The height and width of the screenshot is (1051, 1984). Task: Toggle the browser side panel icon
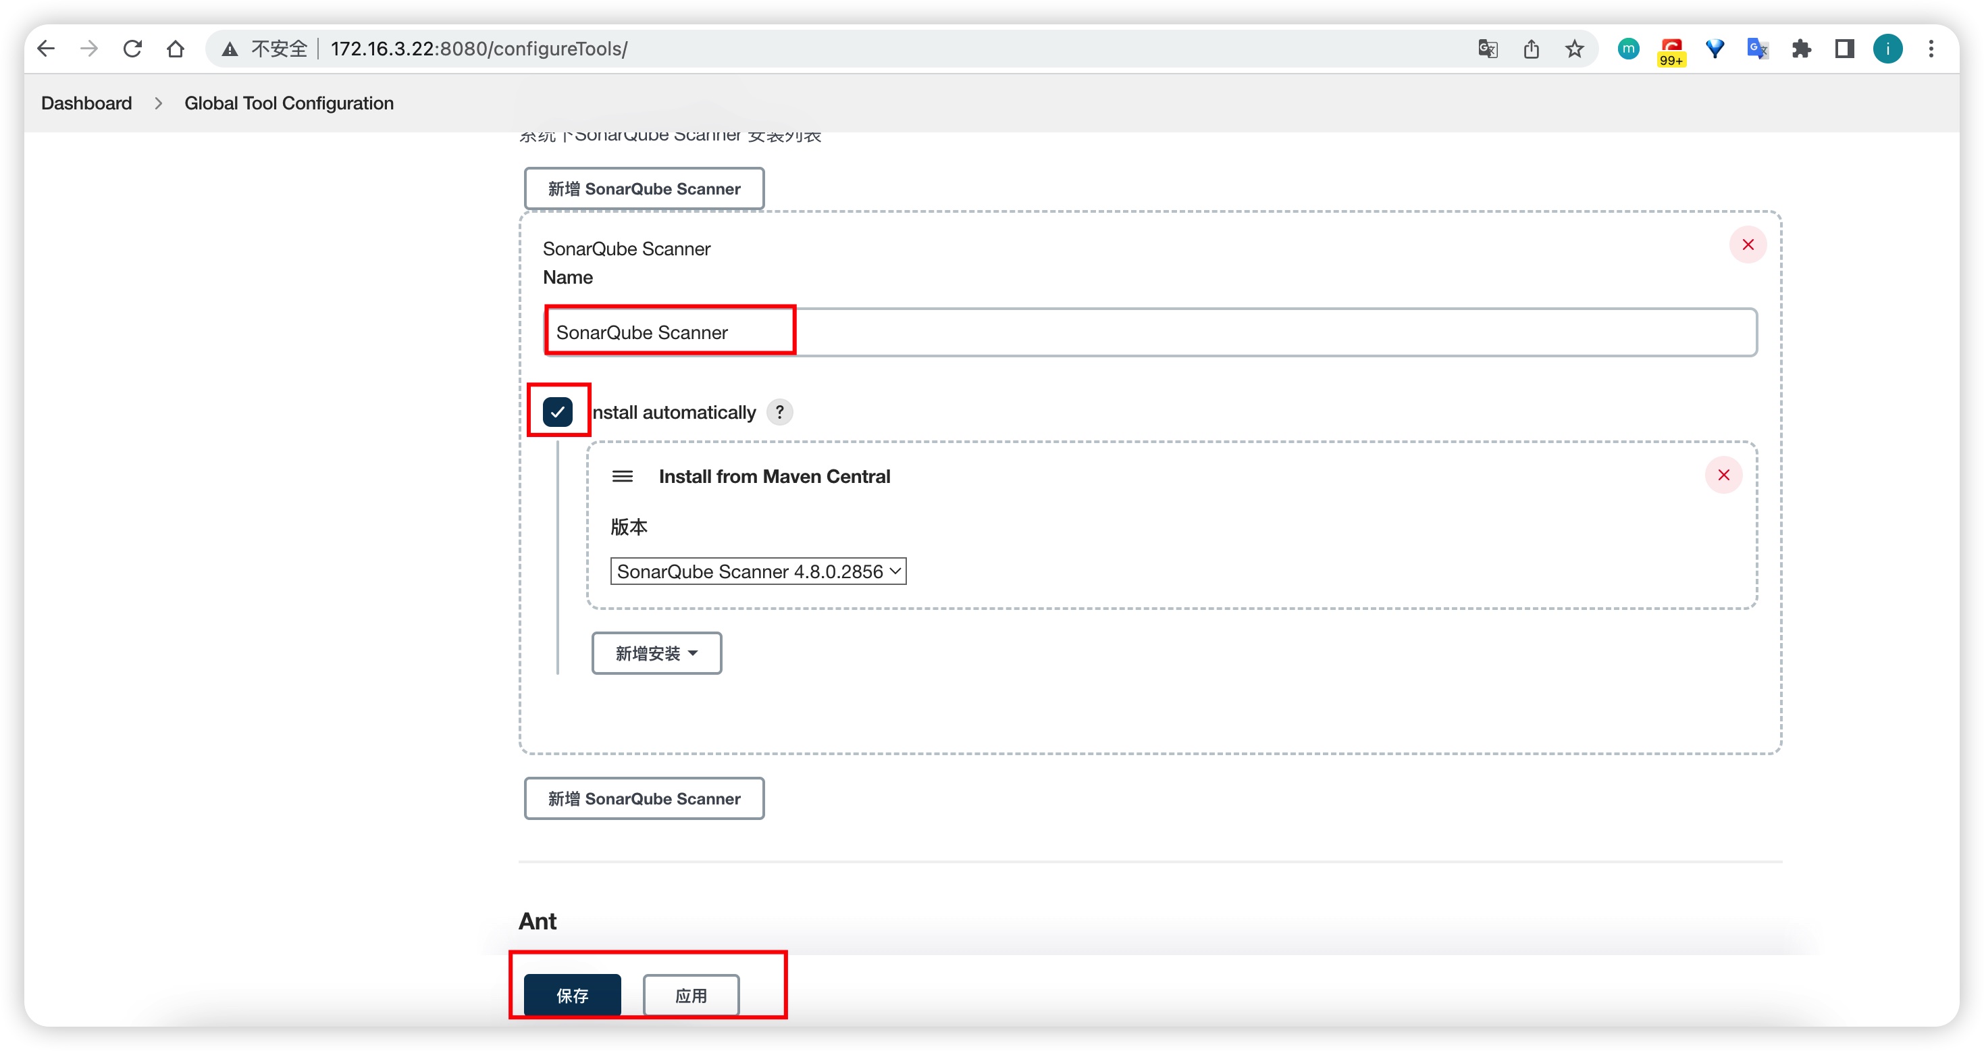coord(1845,49)
